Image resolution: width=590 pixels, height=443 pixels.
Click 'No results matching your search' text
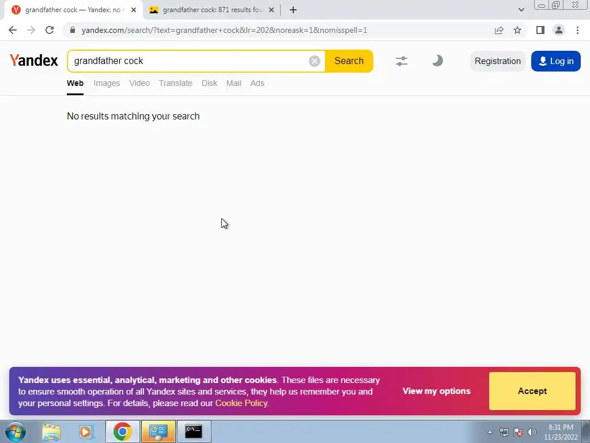[x=133, y=116]
